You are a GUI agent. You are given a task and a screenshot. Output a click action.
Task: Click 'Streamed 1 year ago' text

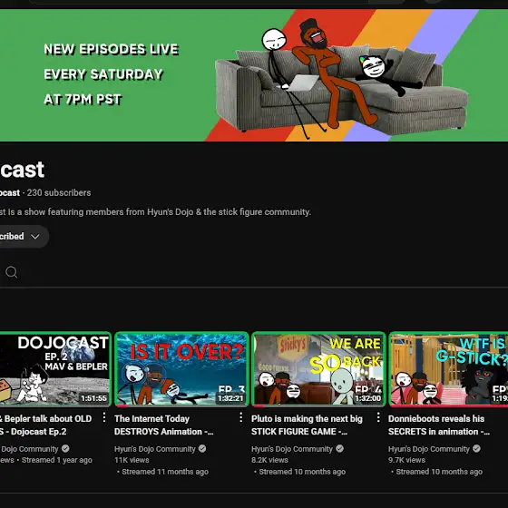click(x=56, y=460)
